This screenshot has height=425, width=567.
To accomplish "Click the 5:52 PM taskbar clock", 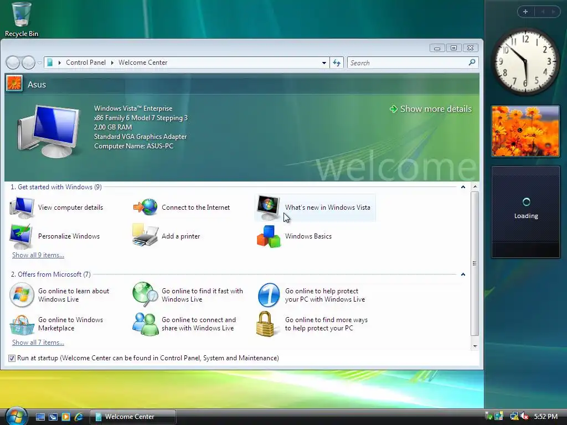I will pos(545,417).
